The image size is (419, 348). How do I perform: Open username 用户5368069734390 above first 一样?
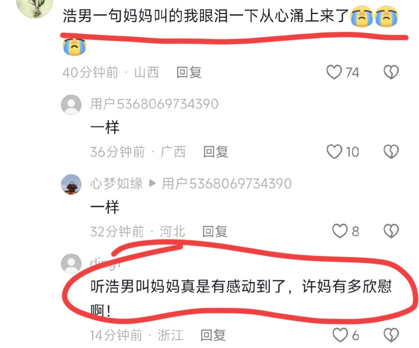(154, 104)
